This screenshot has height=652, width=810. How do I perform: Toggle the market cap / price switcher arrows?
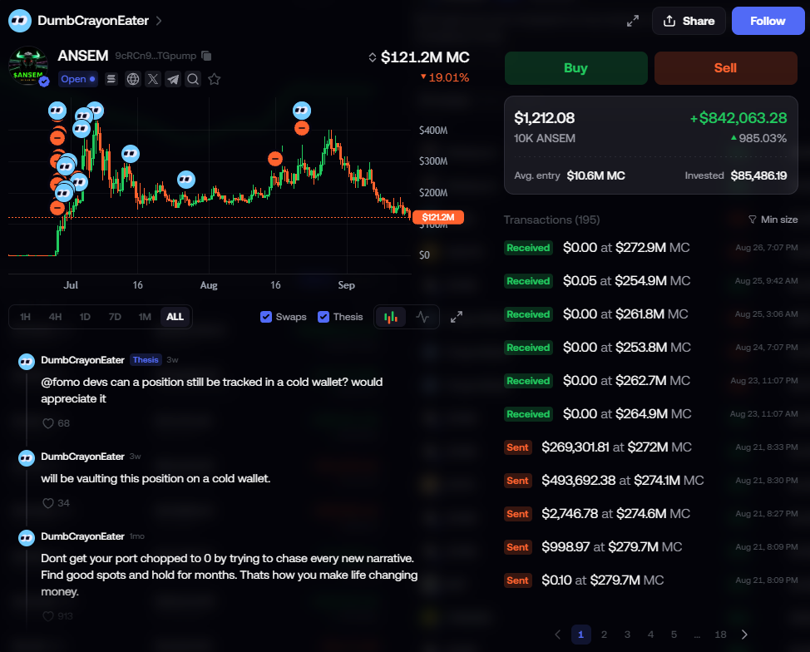(372, 57)
